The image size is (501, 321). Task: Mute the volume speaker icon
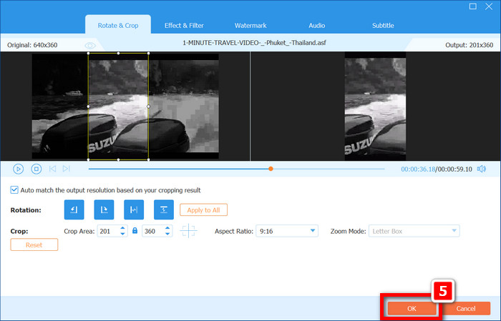click(x=482, y=169)
